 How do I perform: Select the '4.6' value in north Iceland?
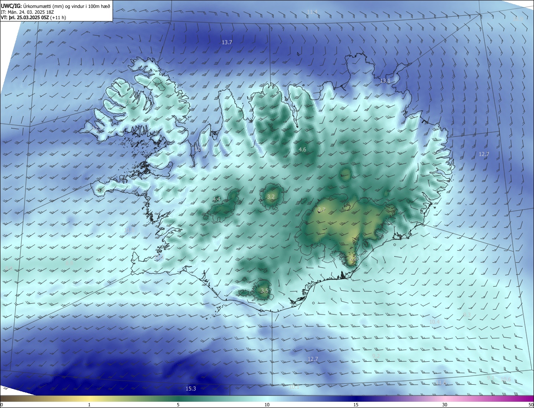coord(302,150)
